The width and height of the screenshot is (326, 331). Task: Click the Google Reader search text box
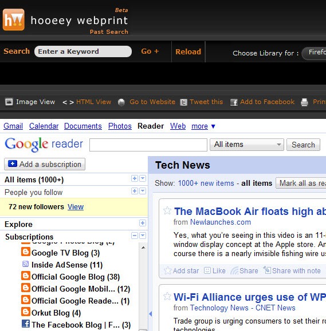point(148,145)
